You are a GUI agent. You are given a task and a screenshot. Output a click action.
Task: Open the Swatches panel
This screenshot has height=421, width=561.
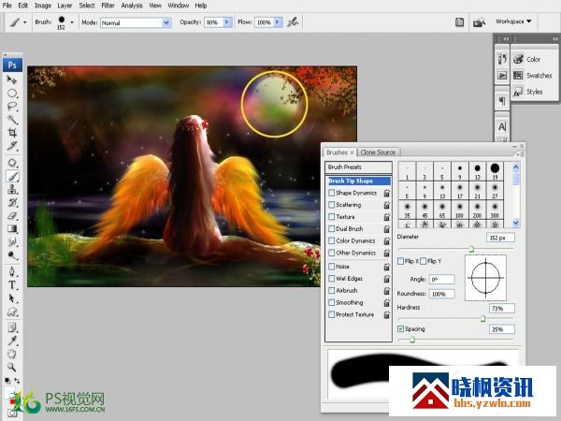(x=533, y=76)
